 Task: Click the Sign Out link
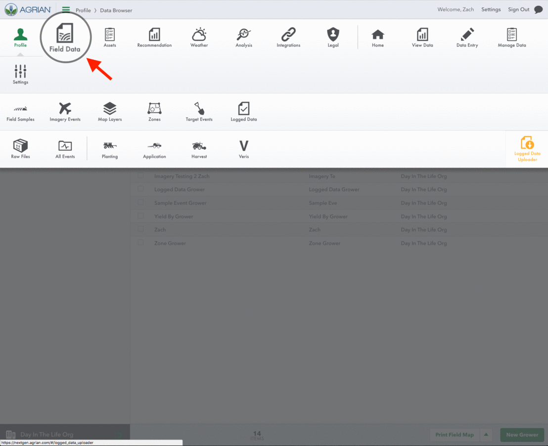518,9
